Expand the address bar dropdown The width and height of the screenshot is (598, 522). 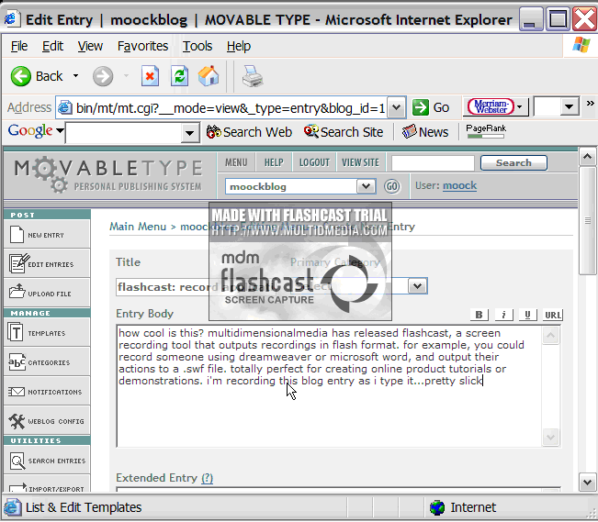point(397,108)
